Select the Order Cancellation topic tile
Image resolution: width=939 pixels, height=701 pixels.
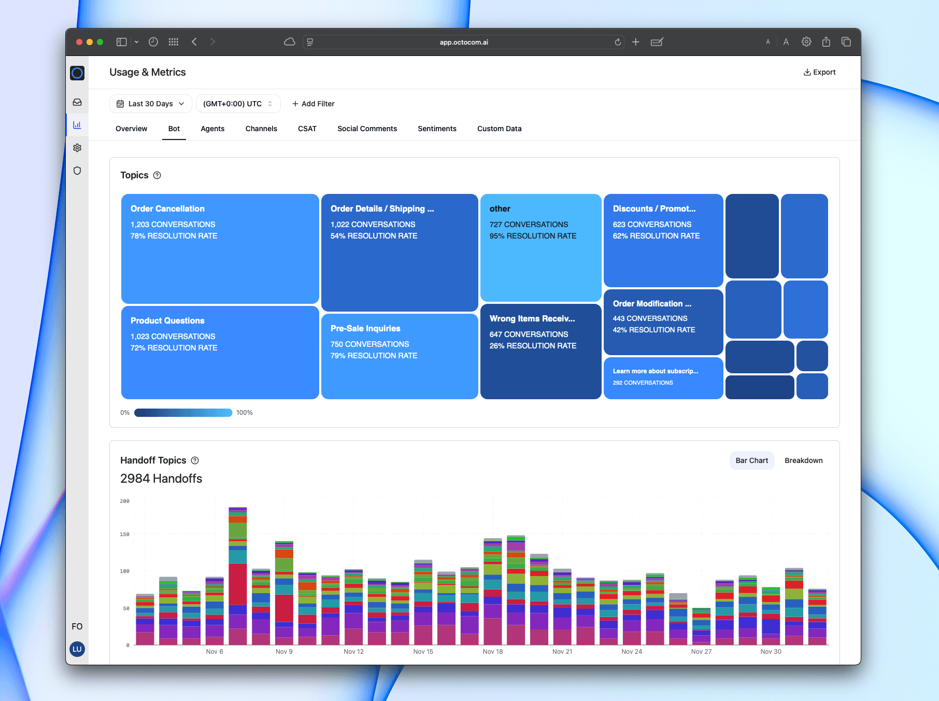[x=220, y=248]
